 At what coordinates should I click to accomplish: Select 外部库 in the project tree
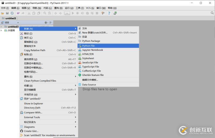tap(11, 30)
